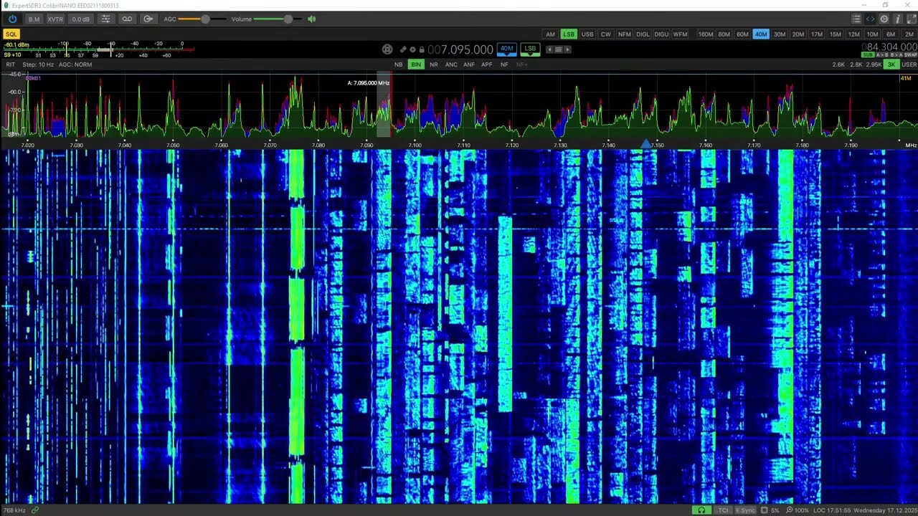Toggle the SUB receiver button

868,54
